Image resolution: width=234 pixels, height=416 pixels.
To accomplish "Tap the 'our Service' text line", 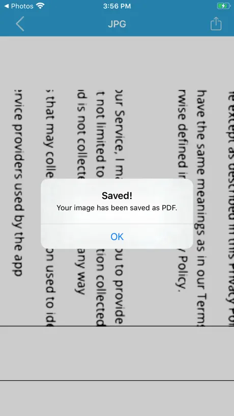I will click(119, 207).
